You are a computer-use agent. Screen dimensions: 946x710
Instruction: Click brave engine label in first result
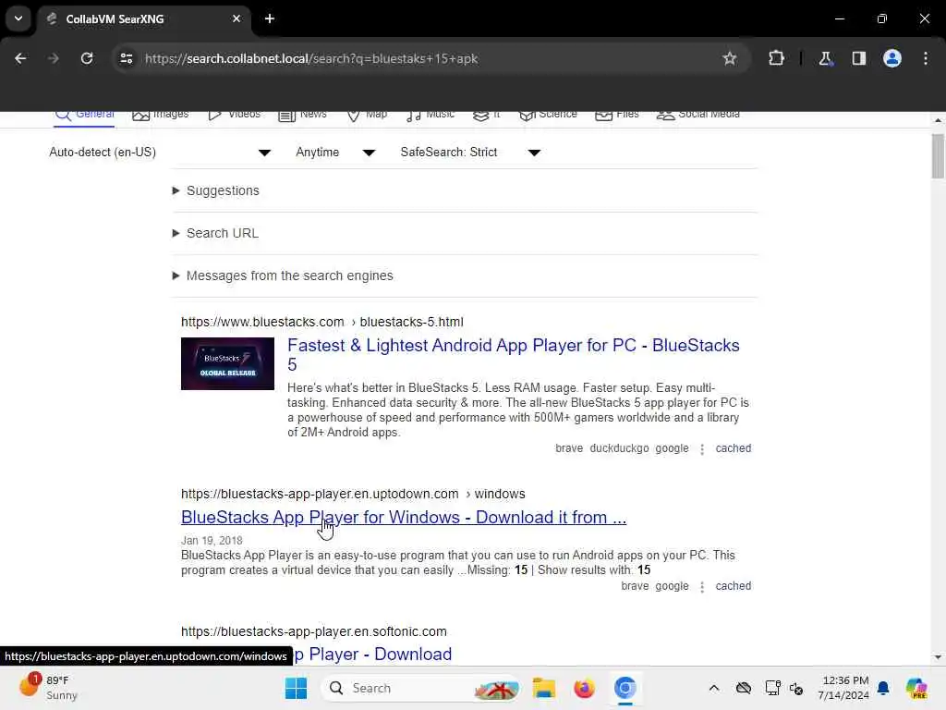coord(569,448)
